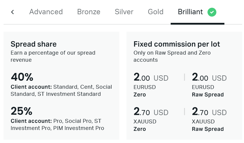244x143 pixels.
Task: Click the Spread share heading
Action: tap(34, 44)
